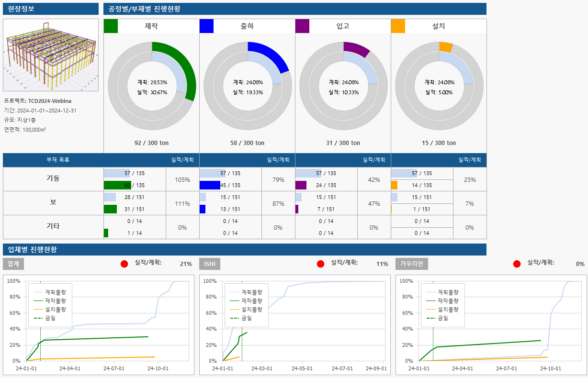Click the 현장정보 section header
The height and width of the screenshot is (378, 588).
[x=21, y=9]
